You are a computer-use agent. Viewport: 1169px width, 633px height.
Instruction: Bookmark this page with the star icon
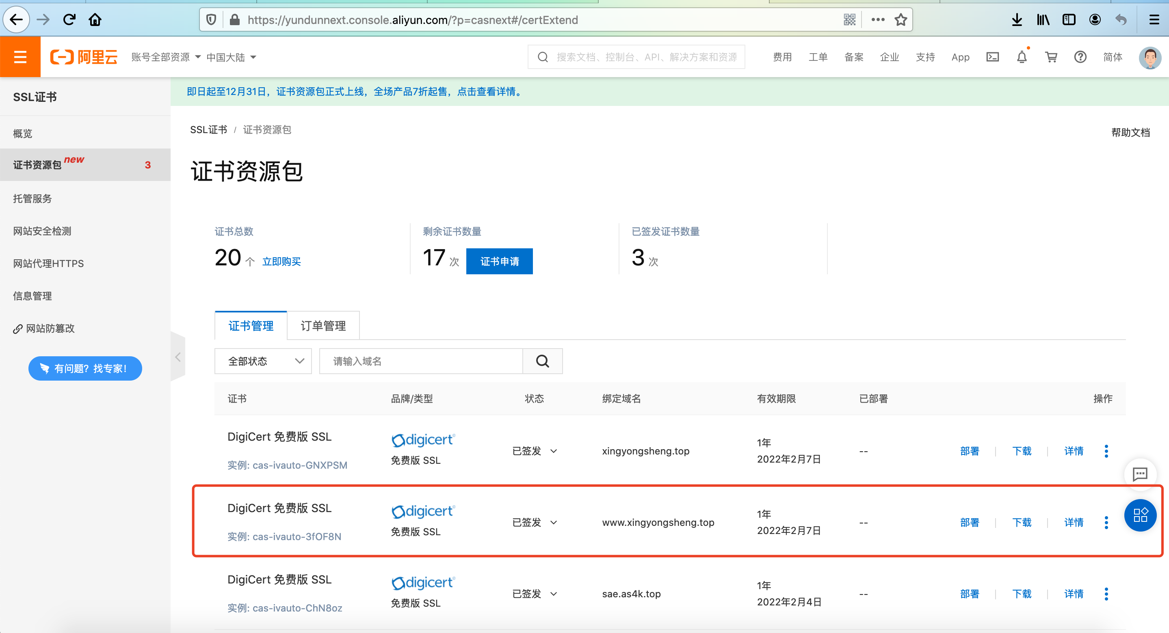point(901,19)
